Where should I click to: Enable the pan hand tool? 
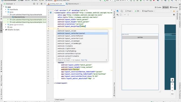[172, 80]
